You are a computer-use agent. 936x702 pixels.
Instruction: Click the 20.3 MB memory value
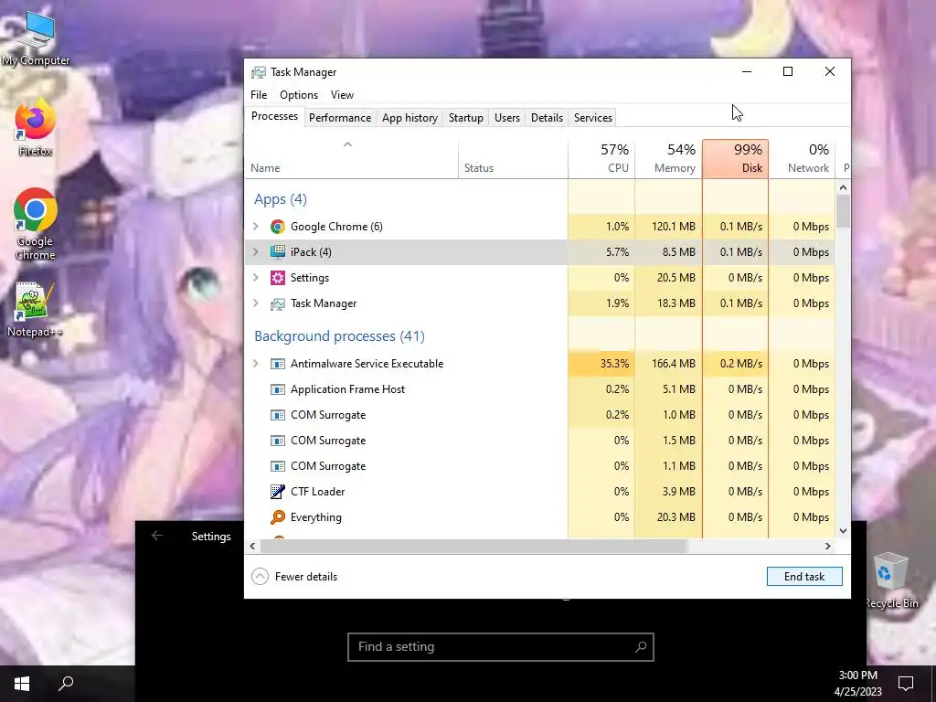pos(676,517)
